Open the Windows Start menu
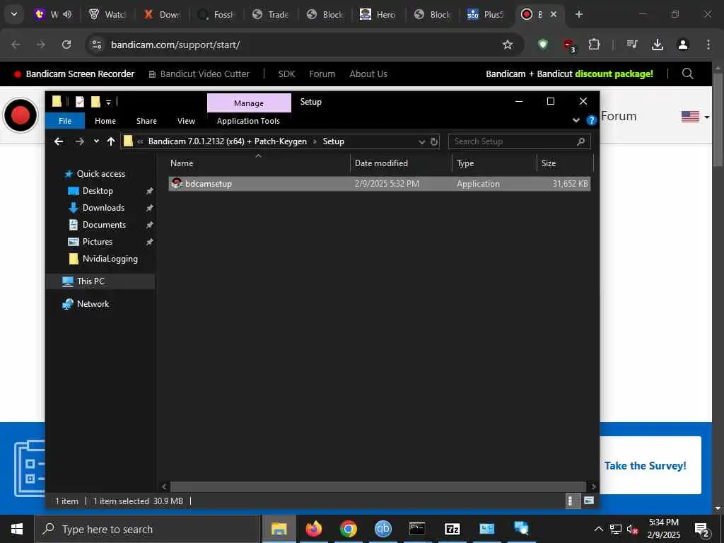The image size is (724, 543). (x=17, y=529)
